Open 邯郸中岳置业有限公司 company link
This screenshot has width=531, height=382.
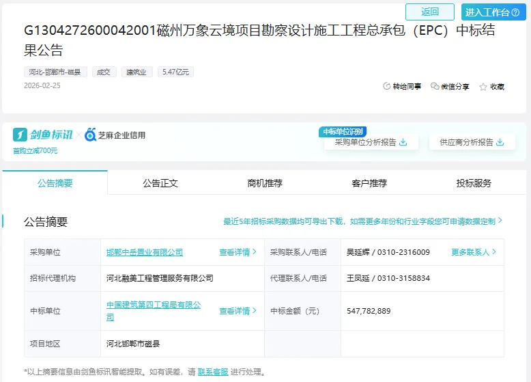point(145,252)
